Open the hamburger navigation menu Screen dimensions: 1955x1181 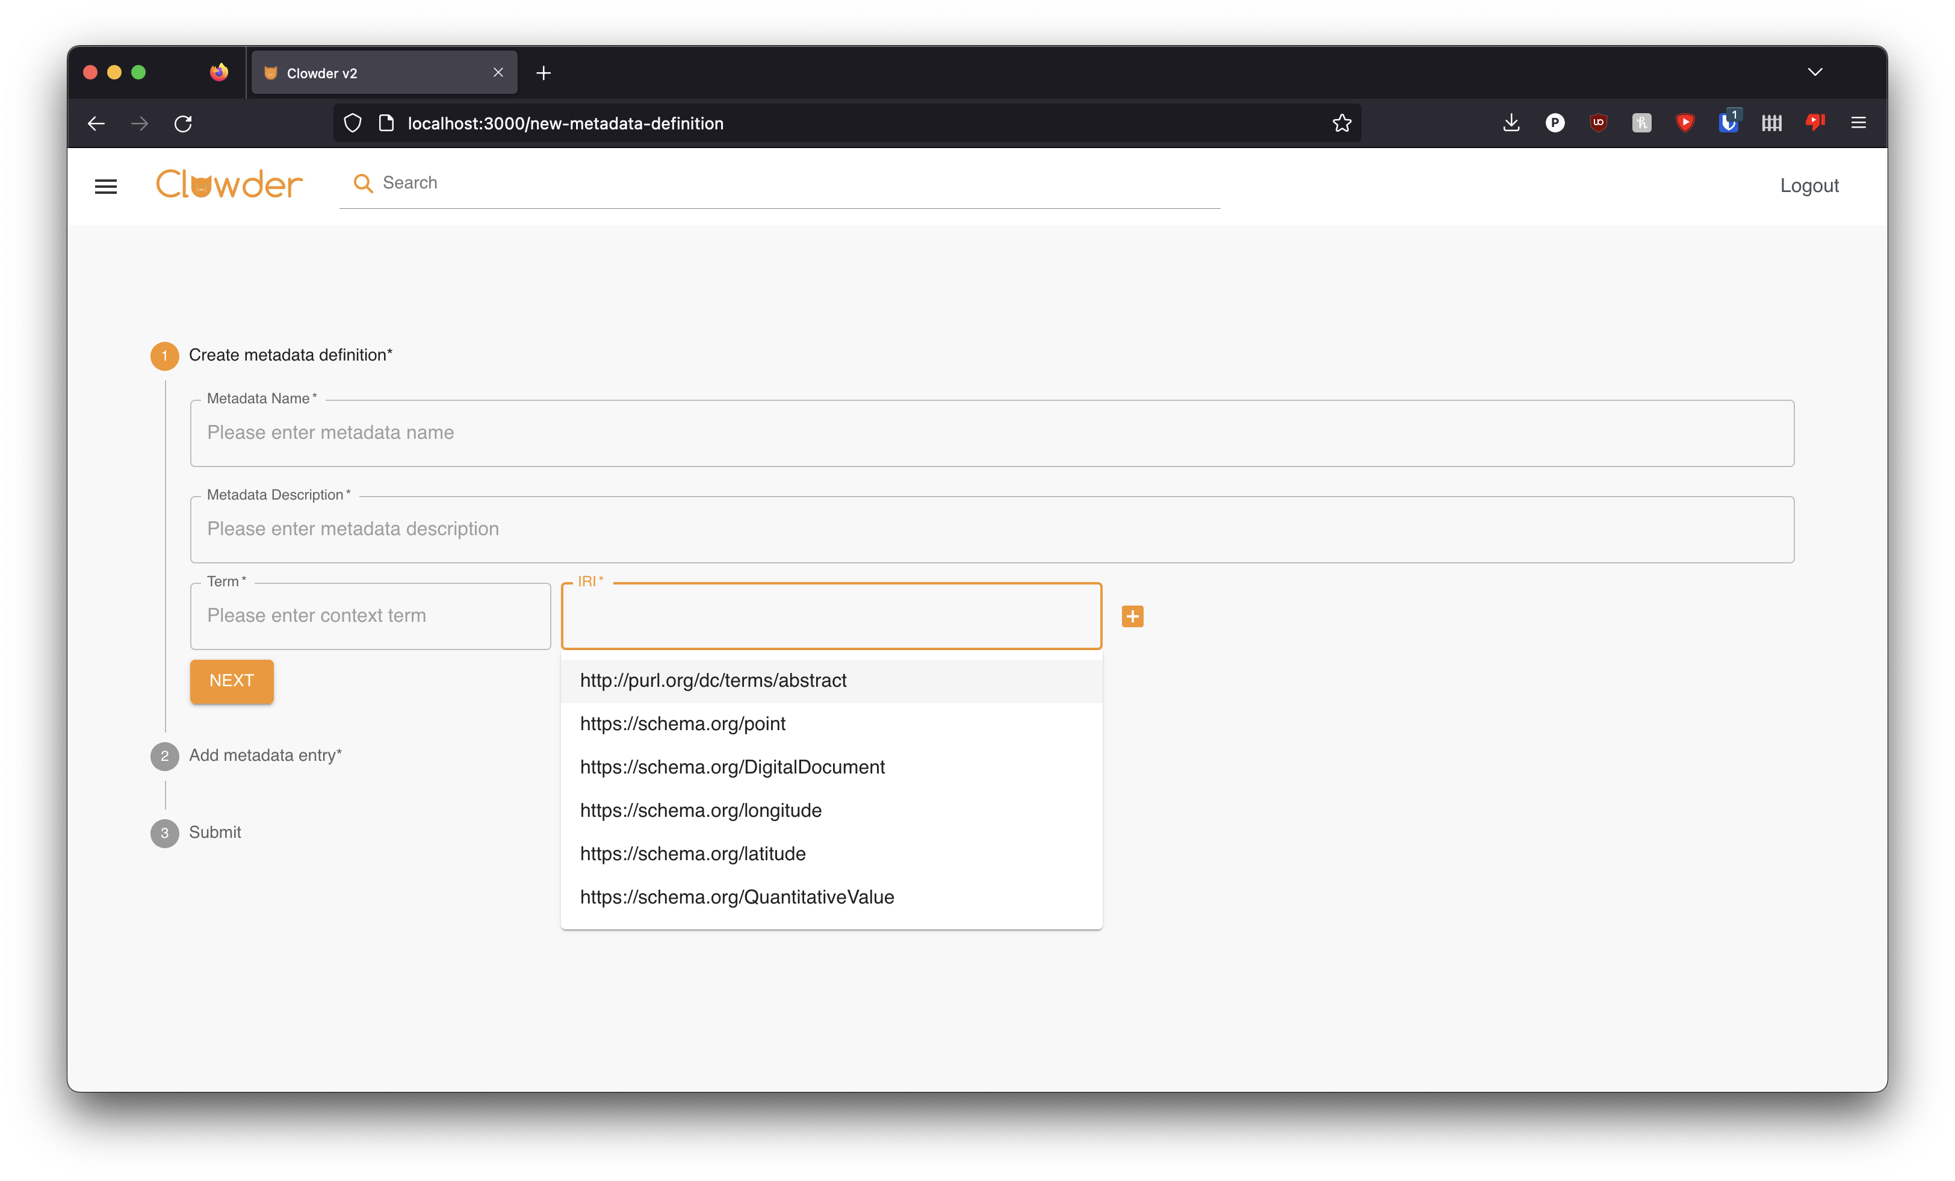point(105,187)
